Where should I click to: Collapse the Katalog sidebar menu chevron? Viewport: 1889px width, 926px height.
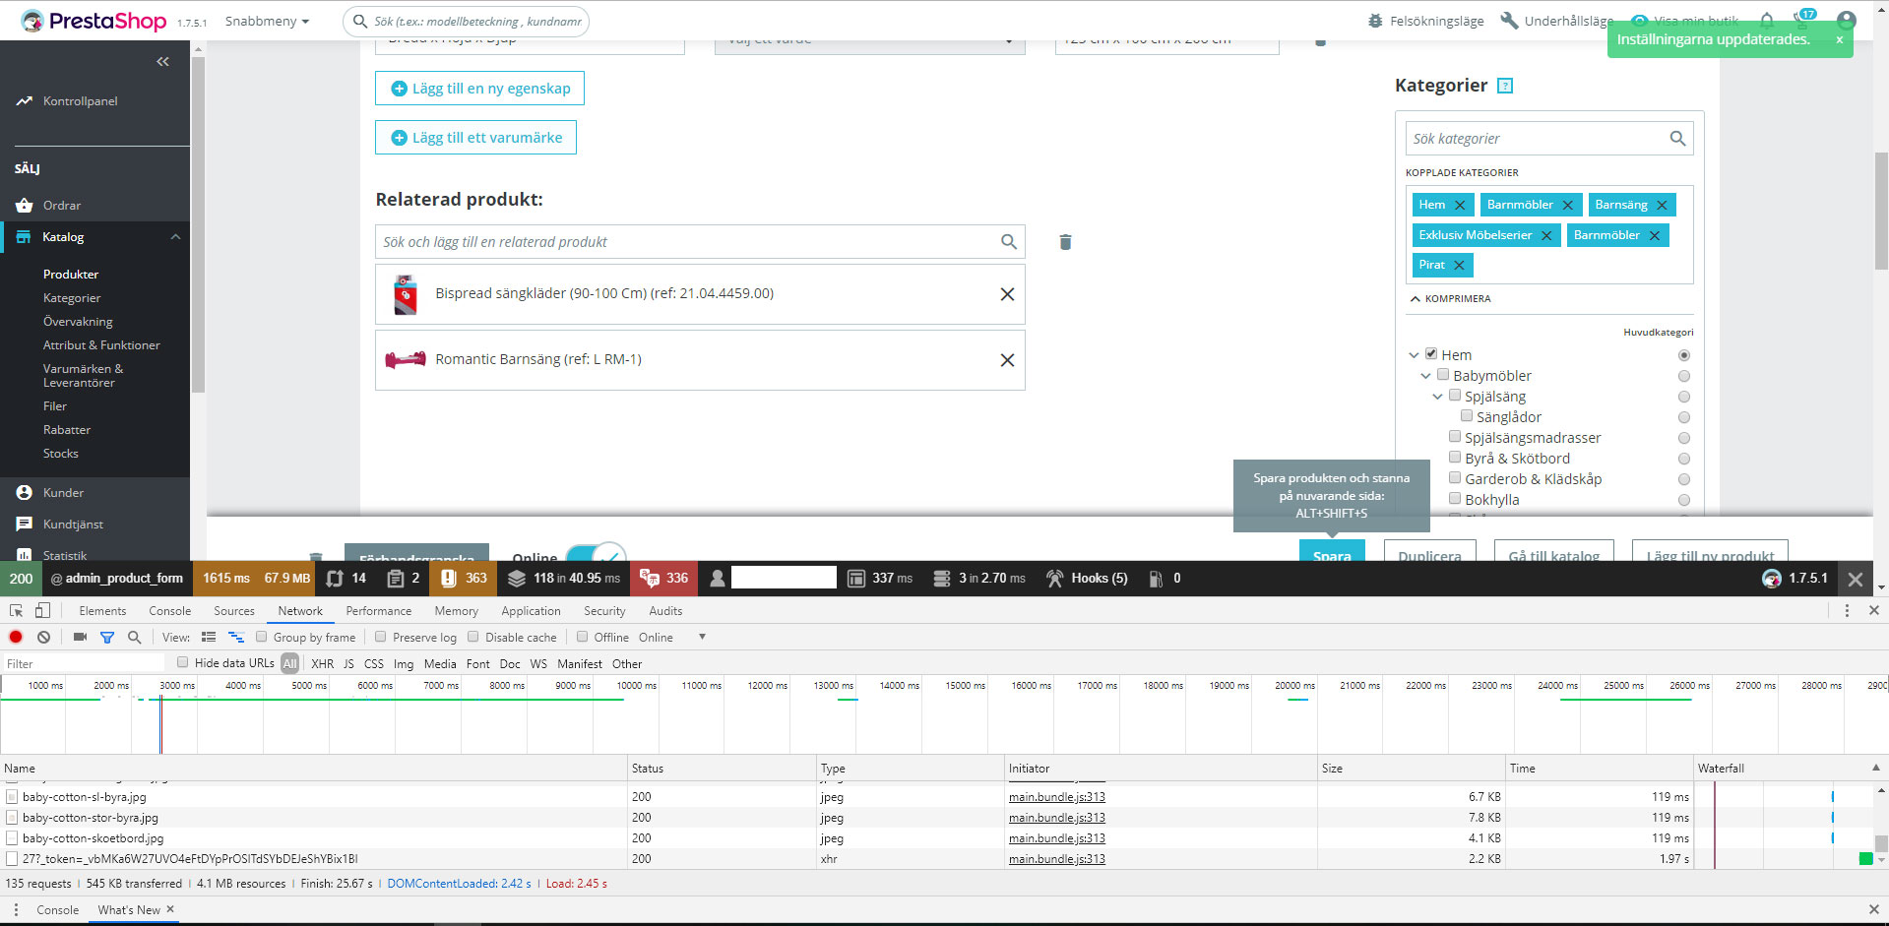tap(175, 237)
